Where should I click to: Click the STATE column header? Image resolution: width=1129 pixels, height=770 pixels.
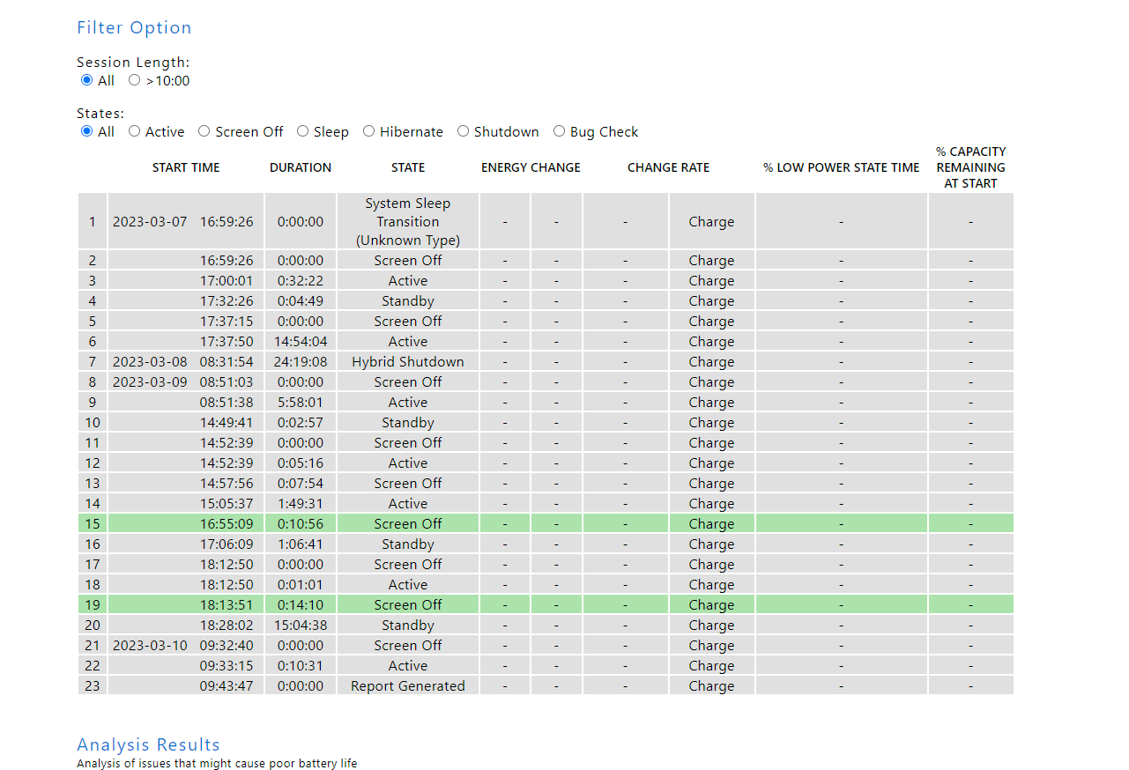pos(407,167)
